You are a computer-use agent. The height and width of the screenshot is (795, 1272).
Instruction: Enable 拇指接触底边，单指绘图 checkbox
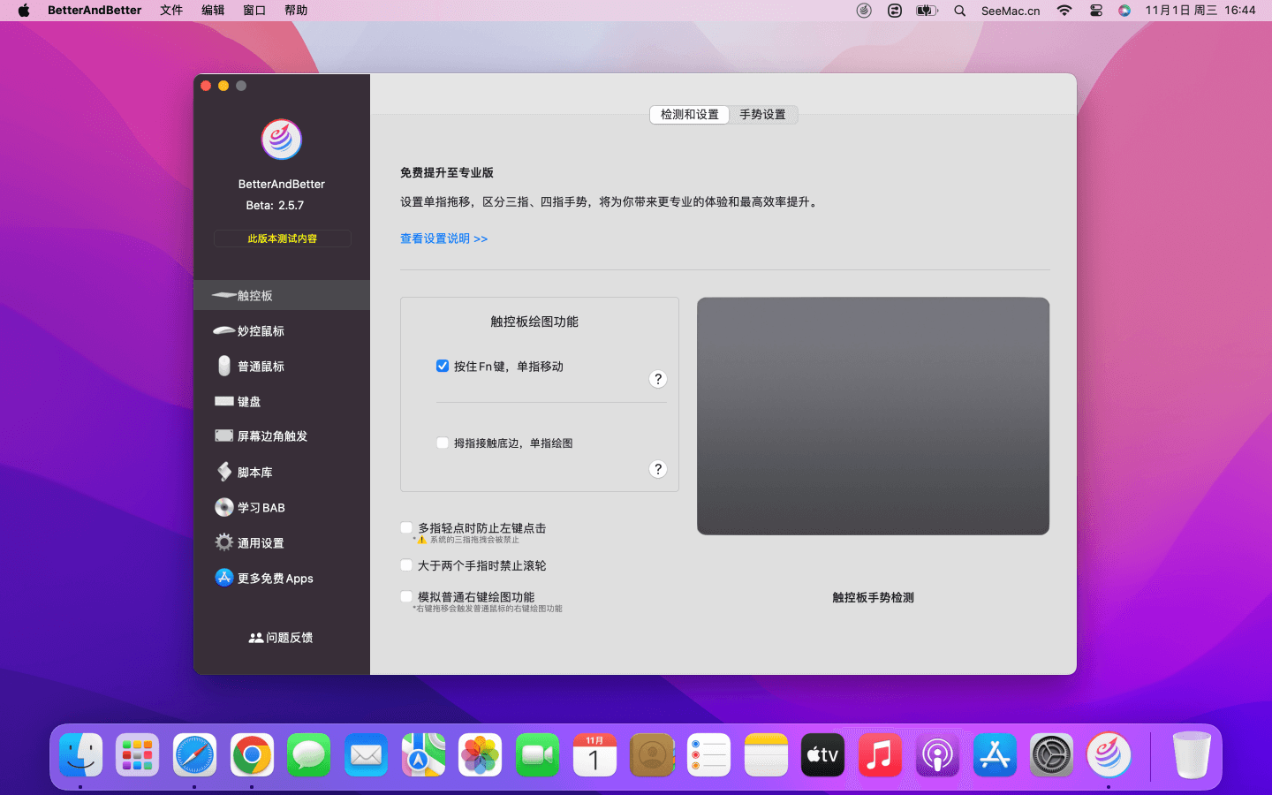click(x=443, y=443)
